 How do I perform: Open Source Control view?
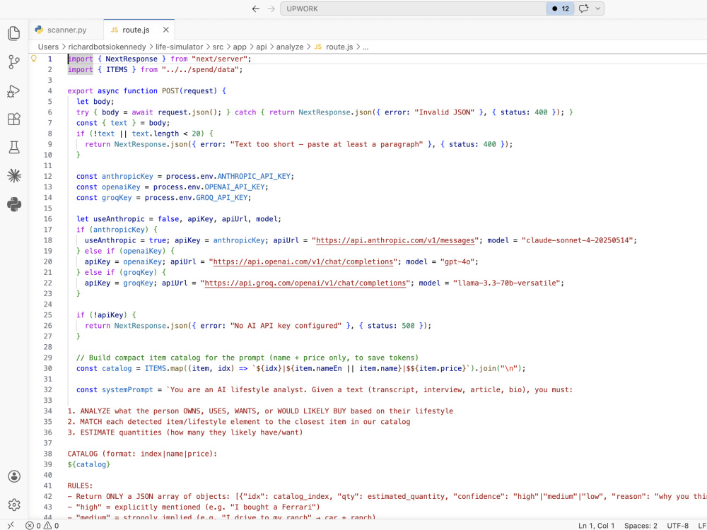[x=14, y=61]
